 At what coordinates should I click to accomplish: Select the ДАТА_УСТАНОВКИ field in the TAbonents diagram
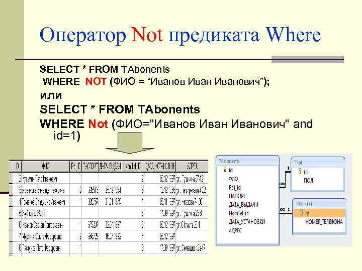point(246,222)
